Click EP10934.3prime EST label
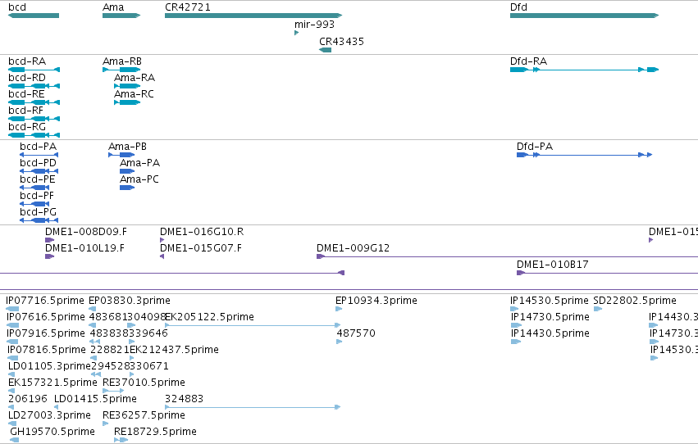The width and height of the screenshot is (698, 444). point(376,301)
